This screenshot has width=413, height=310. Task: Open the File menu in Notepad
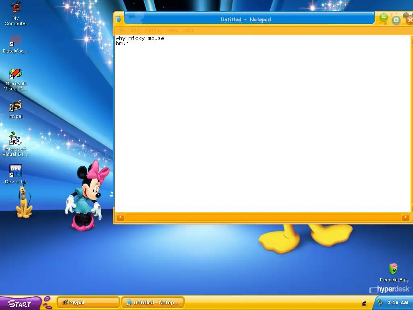(x=121, y=30)
